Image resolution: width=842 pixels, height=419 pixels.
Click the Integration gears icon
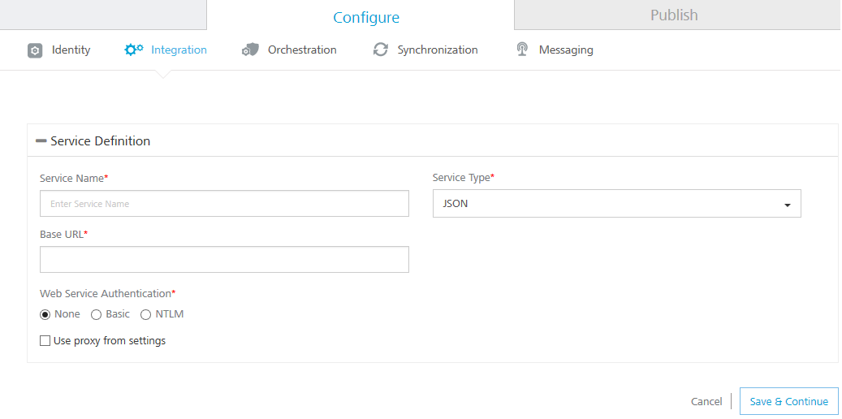pos(134,50)
